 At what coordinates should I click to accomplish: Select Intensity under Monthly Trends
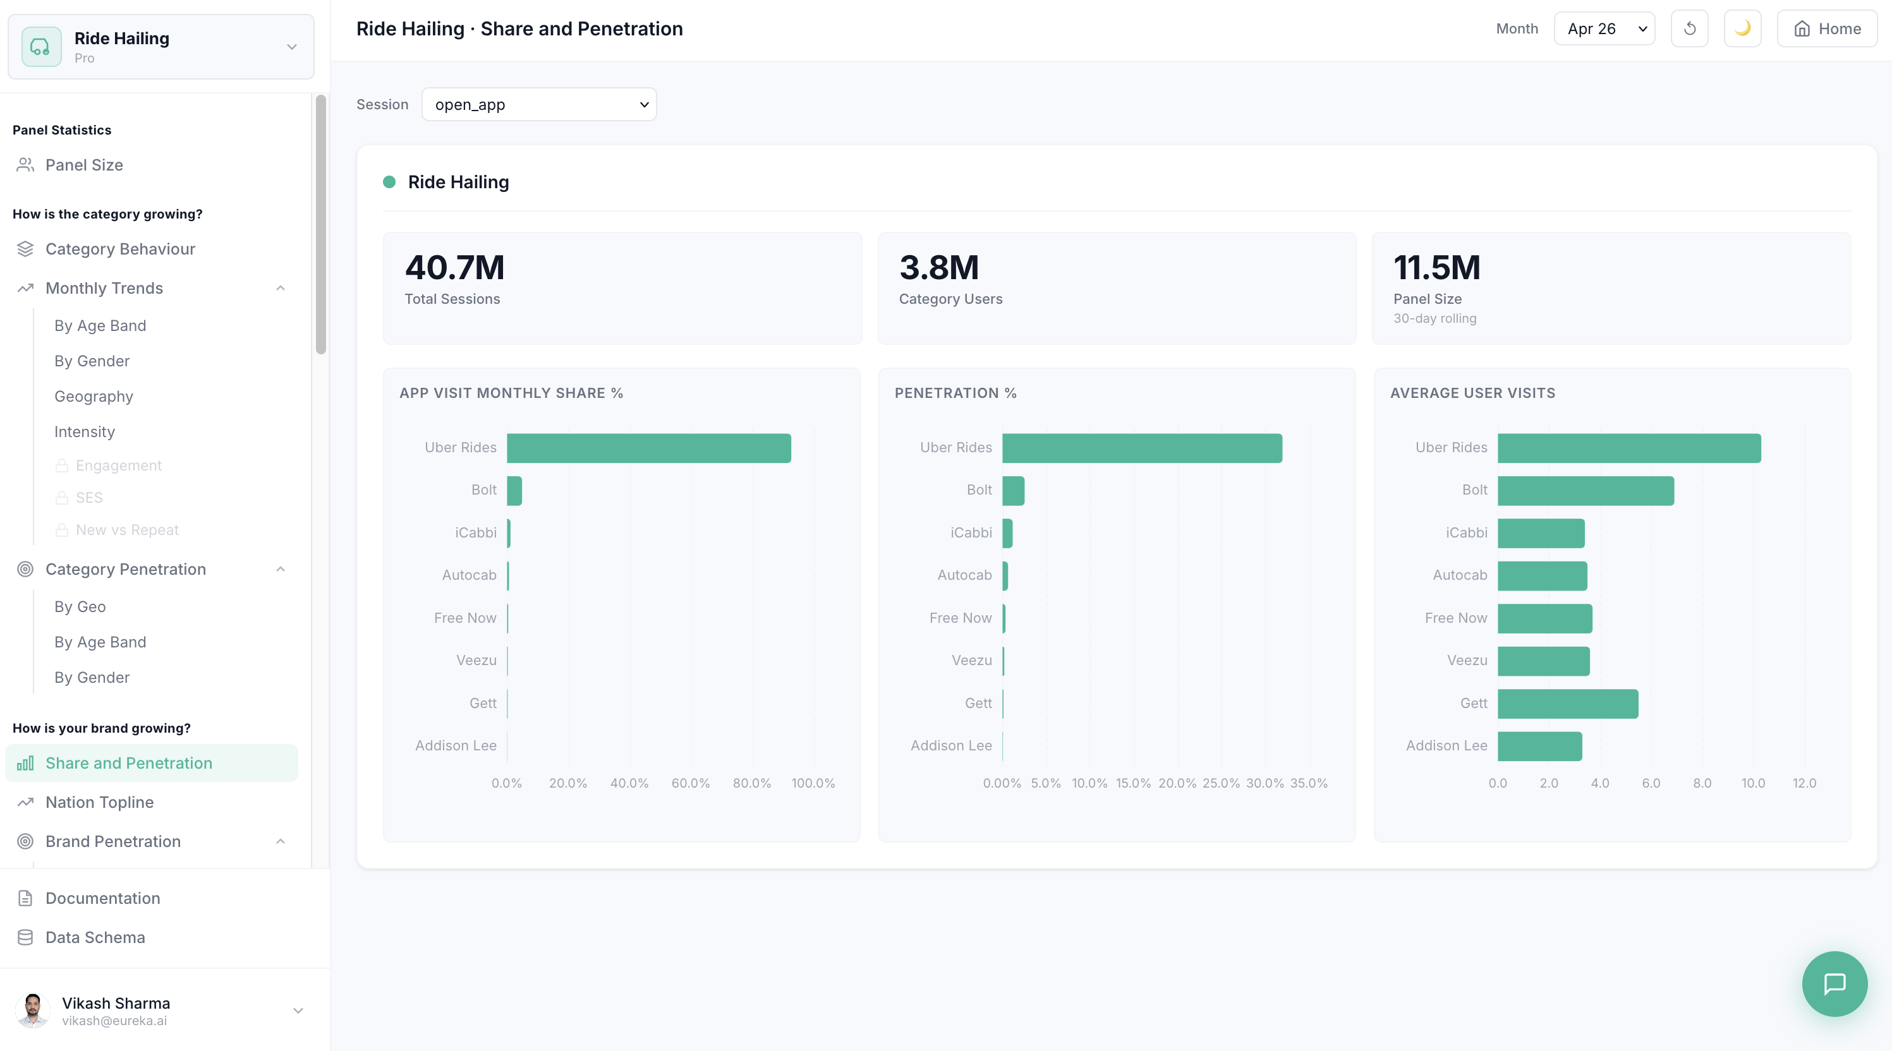pyautogui.click(x=85, y=431)
